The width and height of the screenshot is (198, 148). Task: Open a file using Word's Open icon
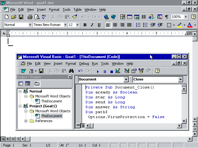pos(14,17)
